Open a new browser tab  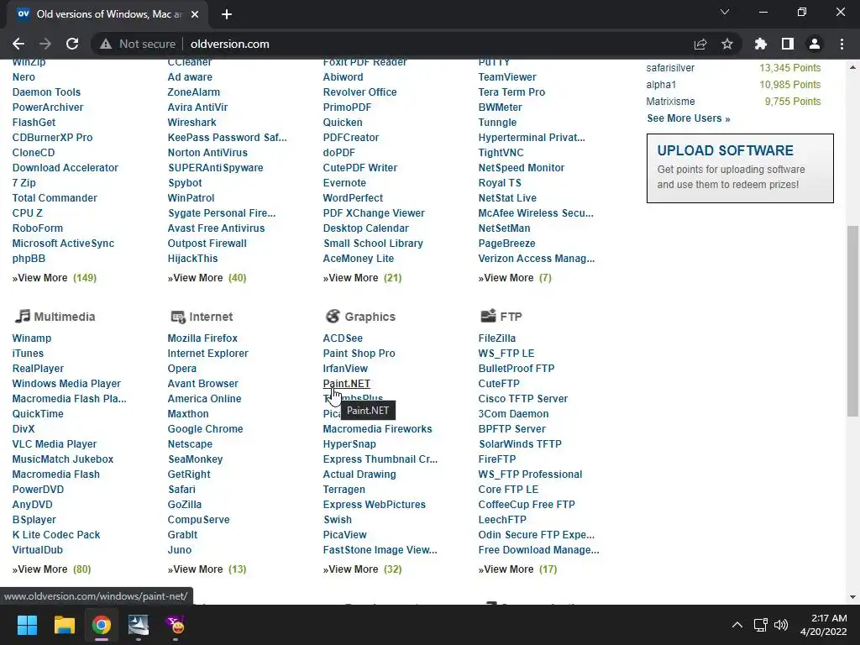tap(227, 14)
